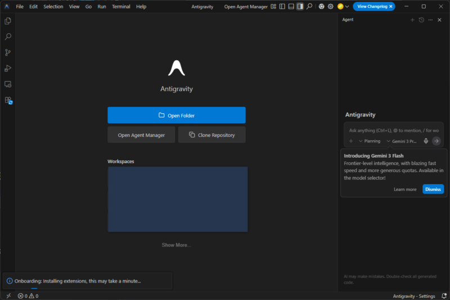Start a new agent conversation with plus icon
The width and height of the screenshot is (450, 300).
412,20
